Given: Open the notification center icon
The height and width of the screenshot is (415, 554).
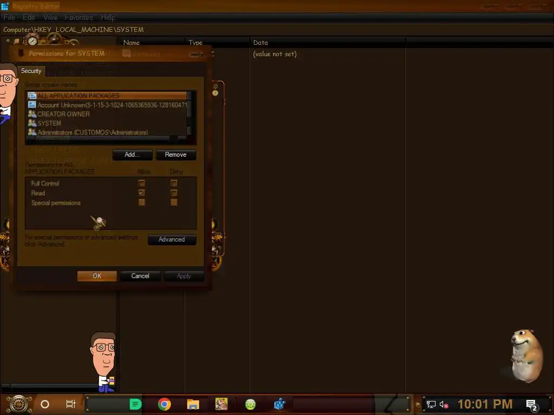Looking at the screenshot, I should pyautogui.click(x=532, y=405).
